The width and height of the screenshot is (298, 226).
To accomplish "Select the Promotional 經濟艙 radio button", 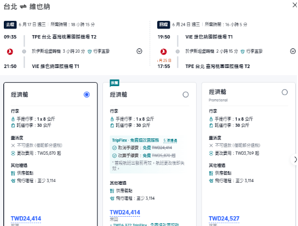I will (285, 92).
